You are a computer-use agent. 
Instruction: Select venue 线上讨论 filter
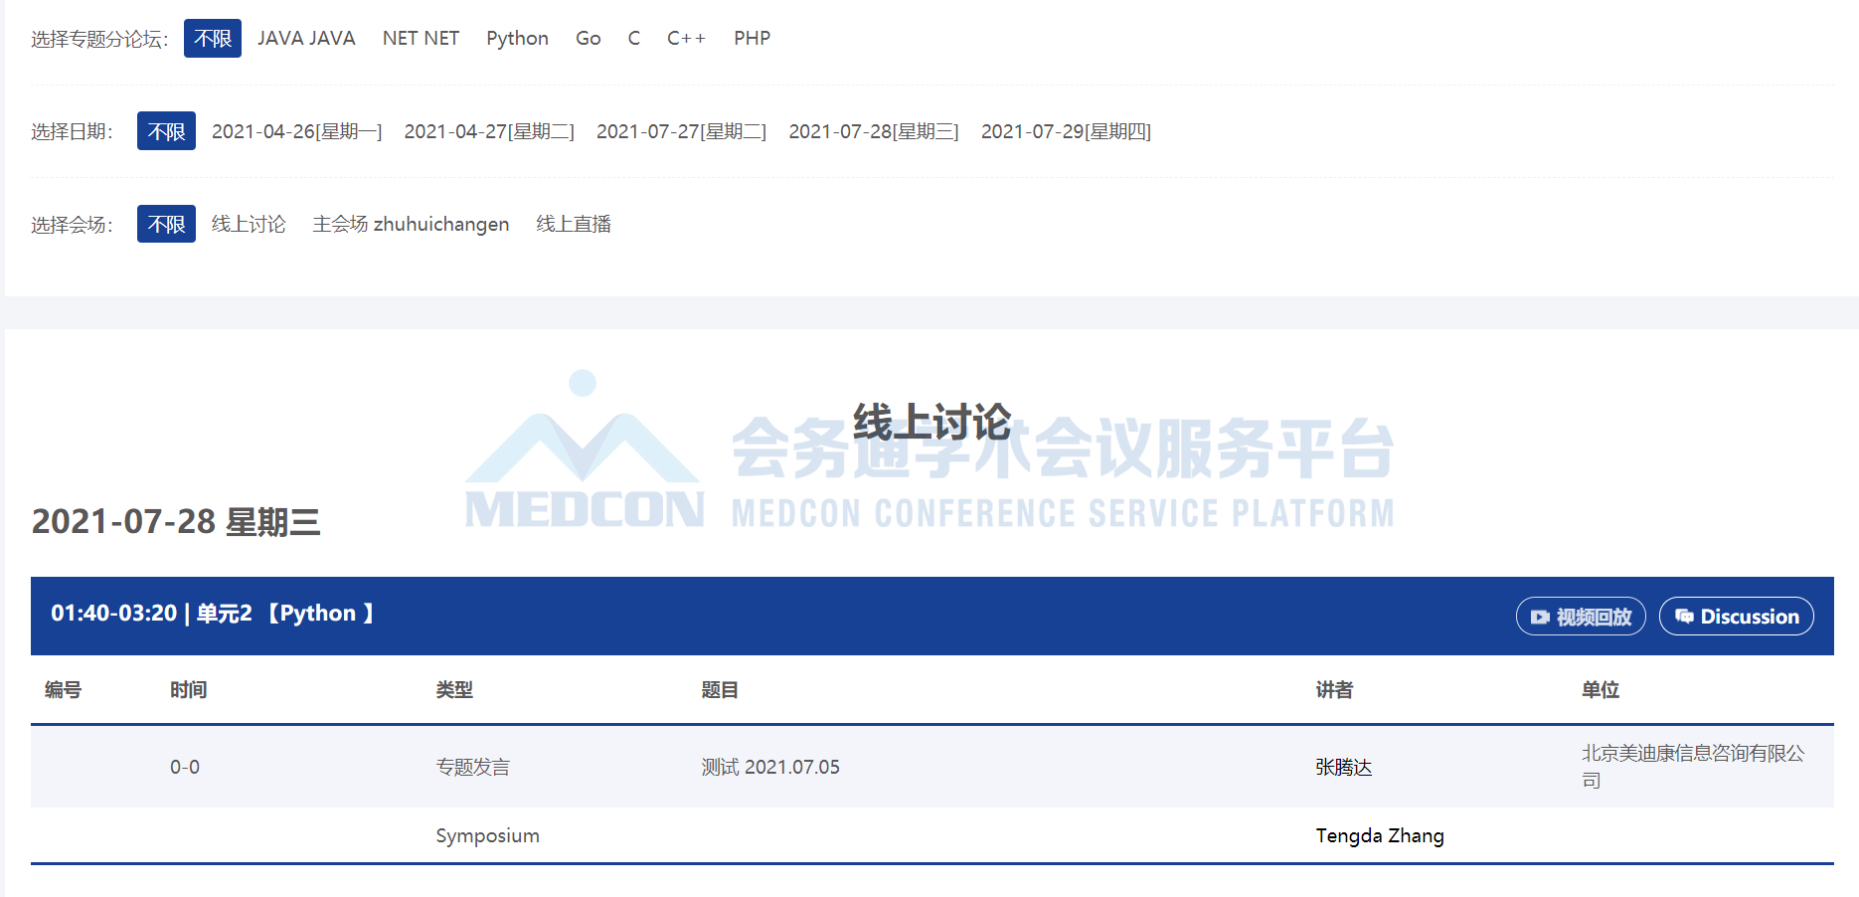(x=249, y=224)
